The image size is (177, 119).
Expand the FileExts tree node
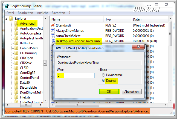11,98
